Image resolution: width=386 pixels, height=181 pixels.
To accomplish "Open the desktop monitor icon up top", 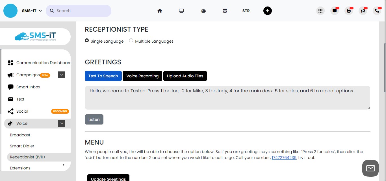I will point(181,10).
